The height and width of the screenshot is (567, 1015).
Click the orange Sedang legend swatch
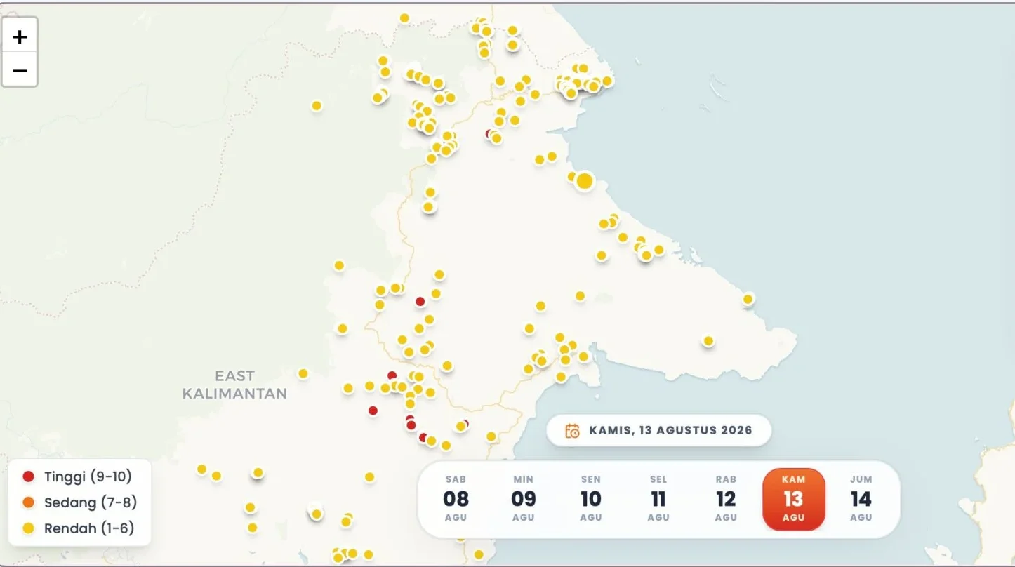29,502
